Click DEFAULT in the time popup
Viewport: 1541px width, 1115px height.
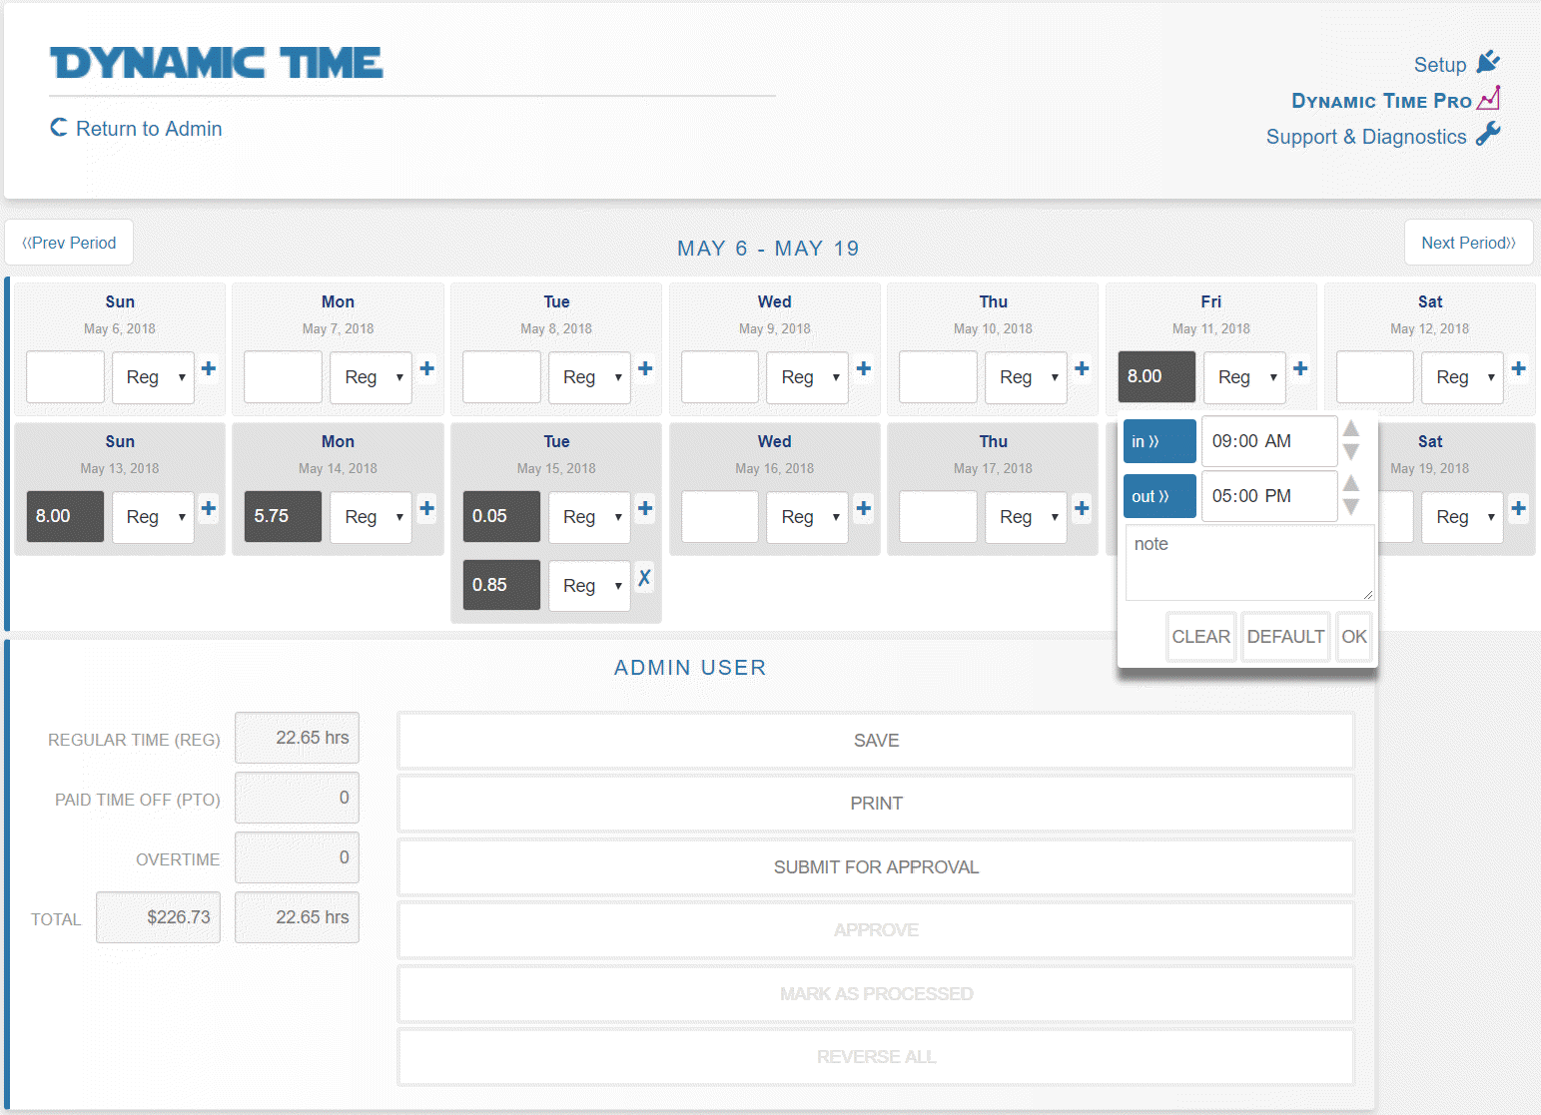tap(1285, 637)
